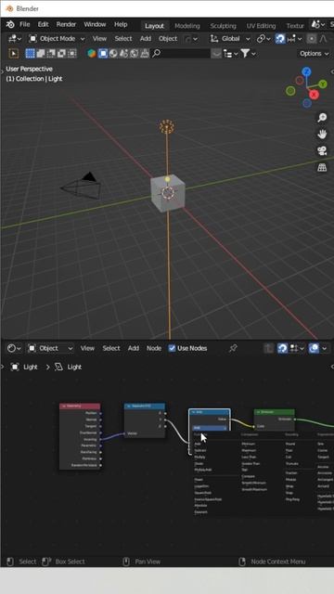Screen dimensions: 334x594
Task: Open the Render menu
Action: (66, 25)
